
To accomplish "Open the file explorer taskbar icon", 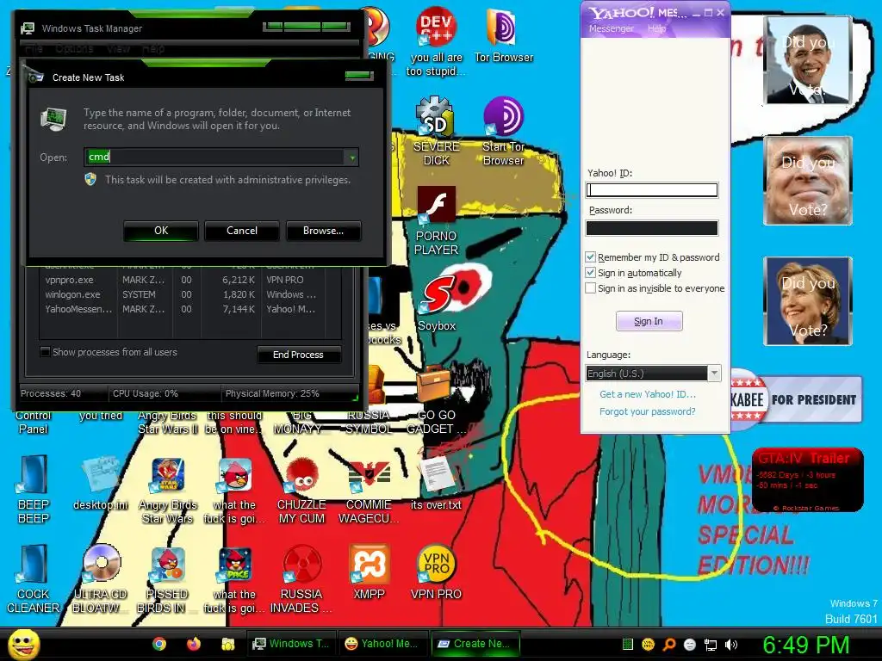I will (x=227, y=644).
